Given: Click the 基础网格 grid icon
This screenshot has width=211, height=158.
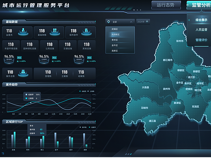Looking at the screenshot, I should (x=55, y=32).
